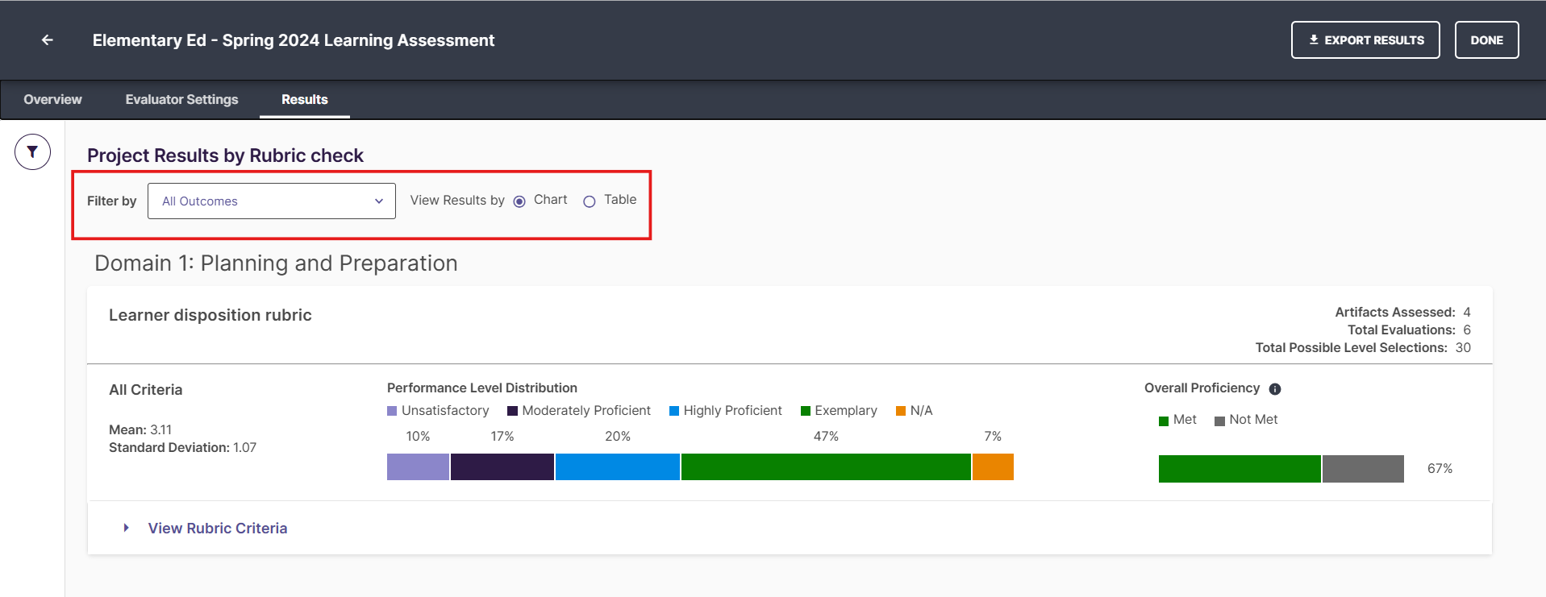Click the orange 7% N/A bar segment
This screenshot has height=597, width=1546.
(993, 466)
